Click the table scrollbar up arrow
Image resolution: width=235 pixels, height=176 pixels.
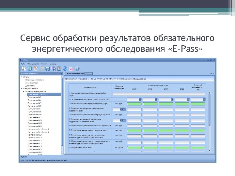209,92
